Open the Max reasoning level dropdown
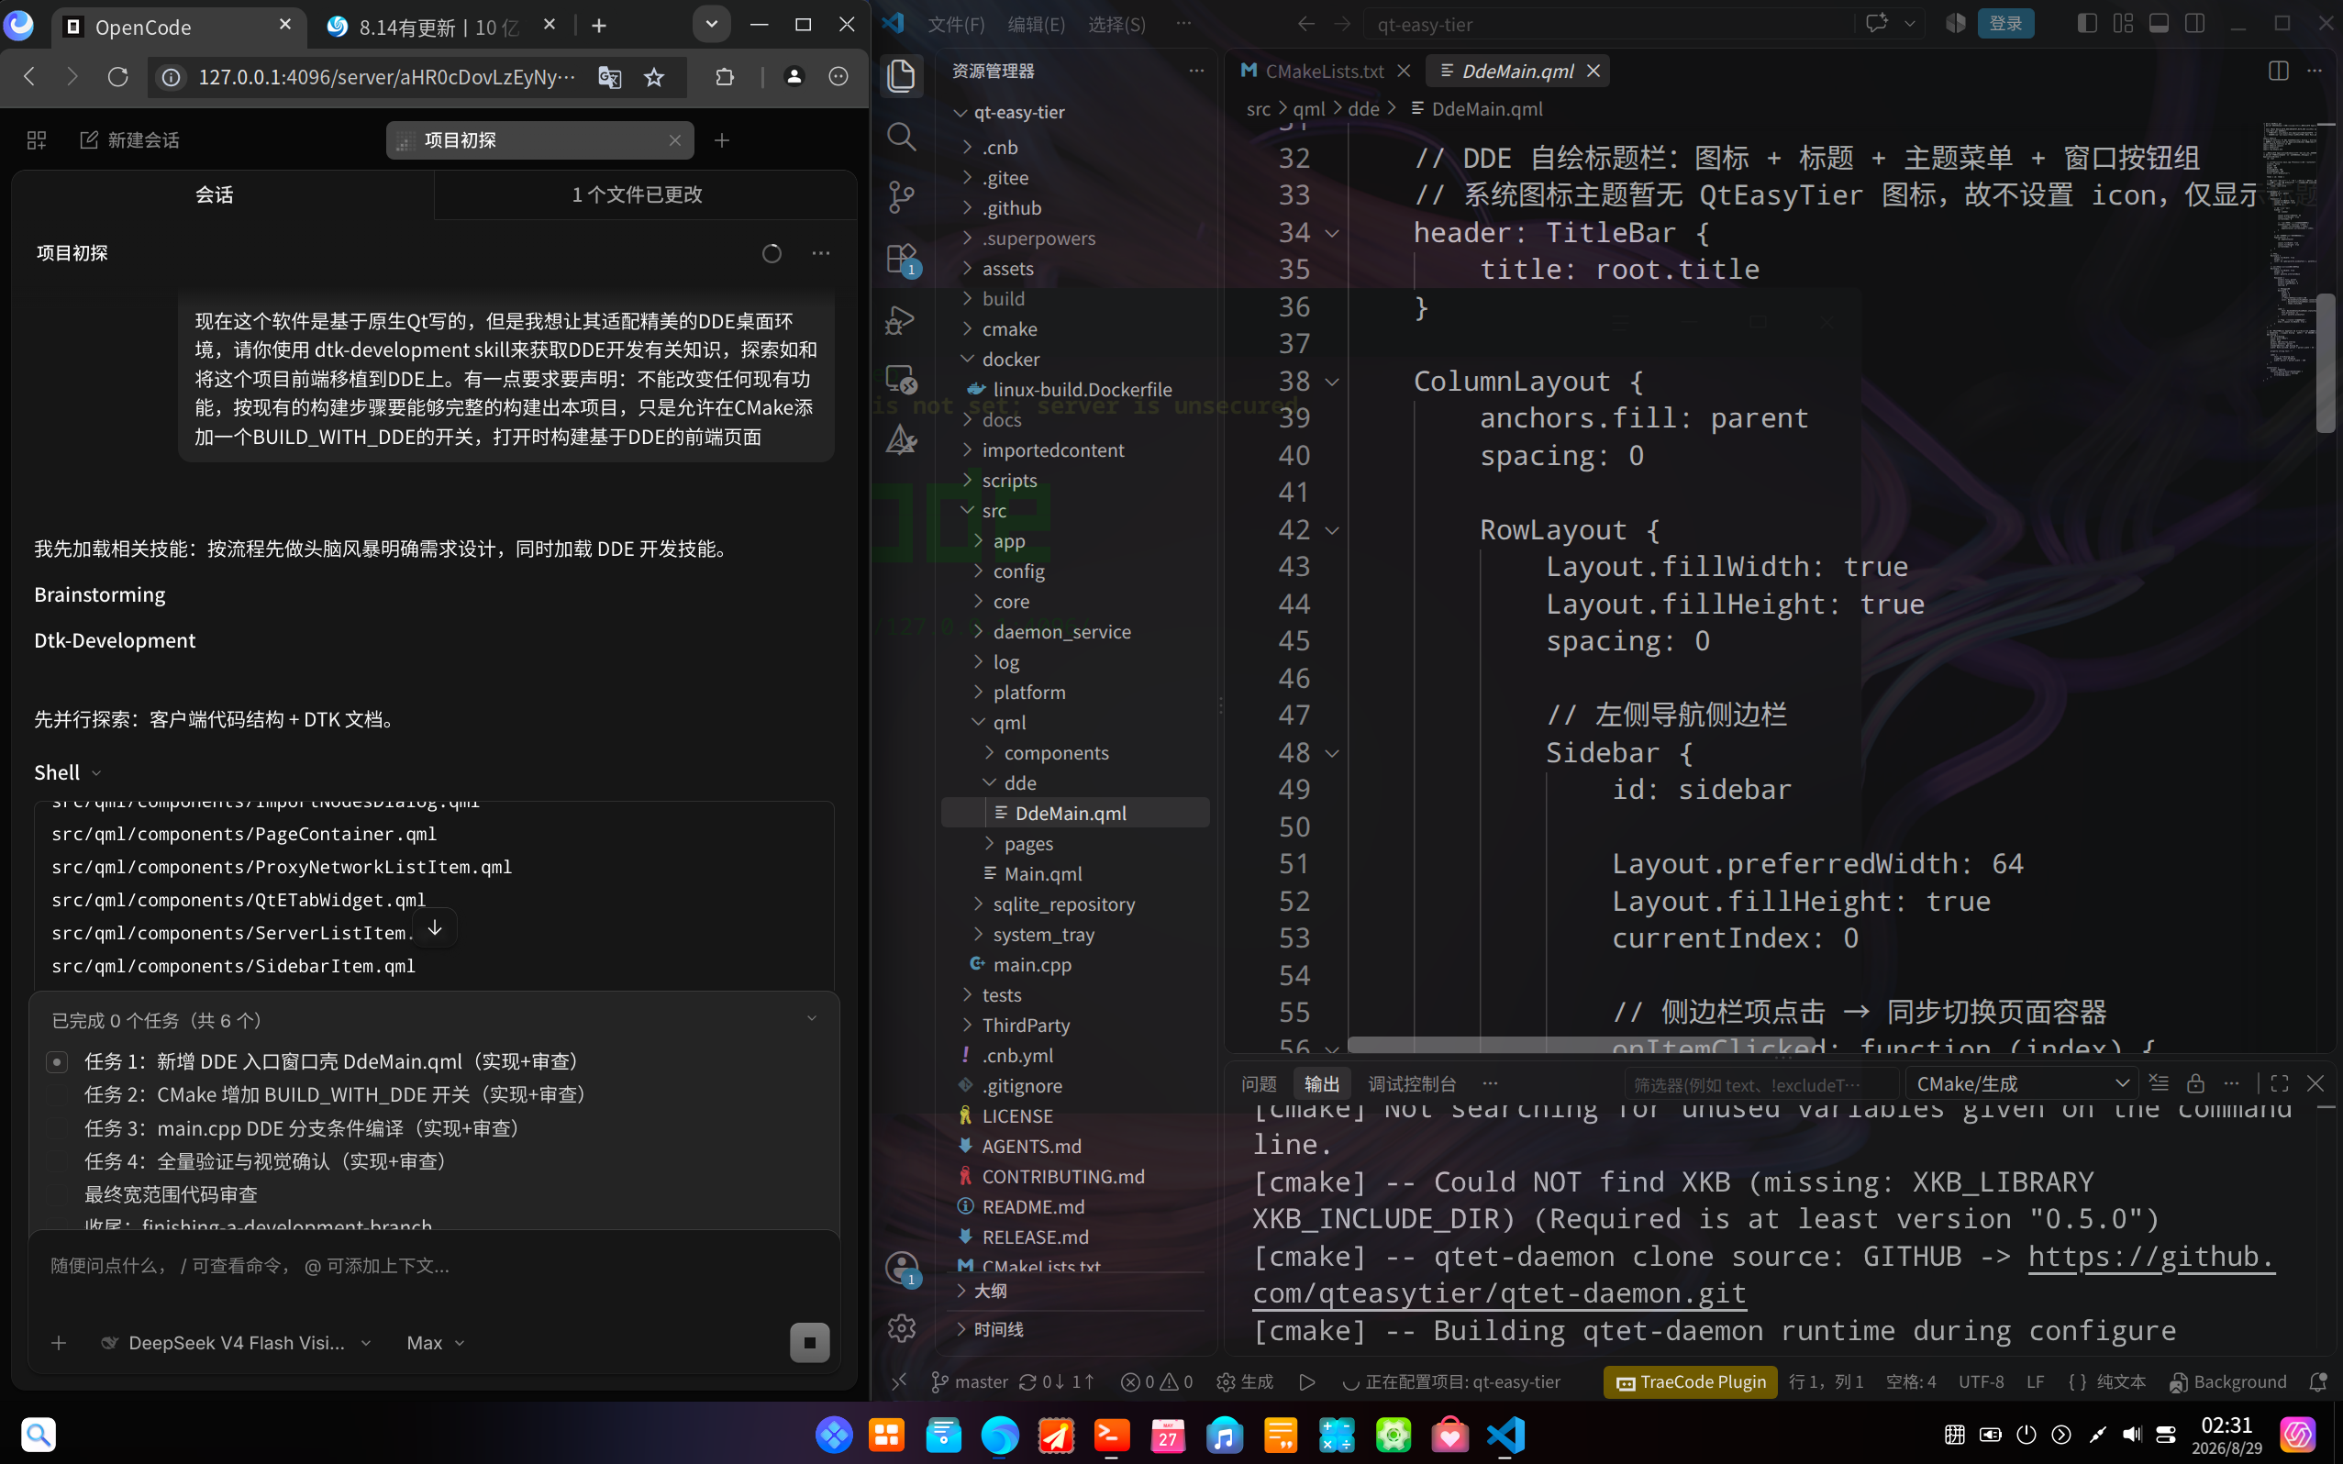The width and height of the screenshot is (2343, 1464). coord(436,1343)
